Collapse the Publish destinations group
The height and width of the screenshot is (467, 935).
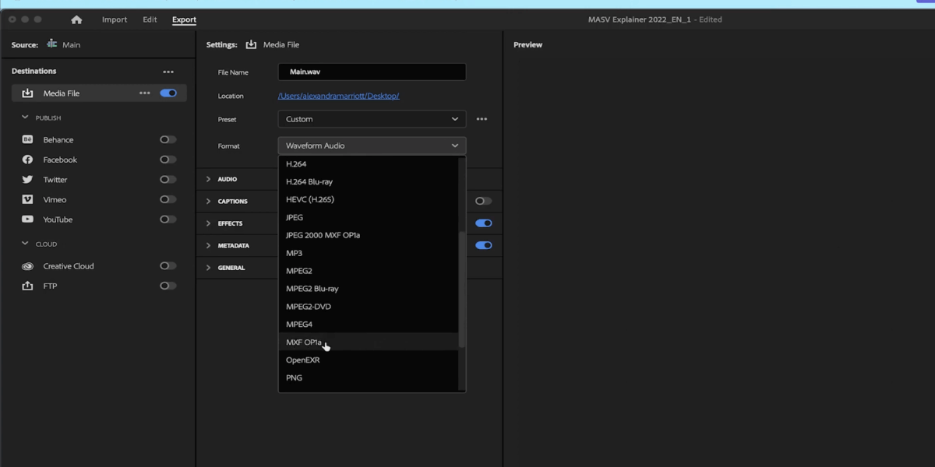coord(25,118)
